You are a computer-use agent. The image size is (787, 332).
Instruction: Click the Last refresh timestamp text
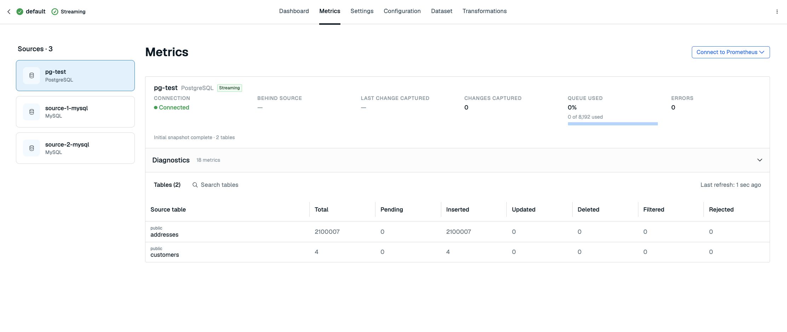[731, 185]
